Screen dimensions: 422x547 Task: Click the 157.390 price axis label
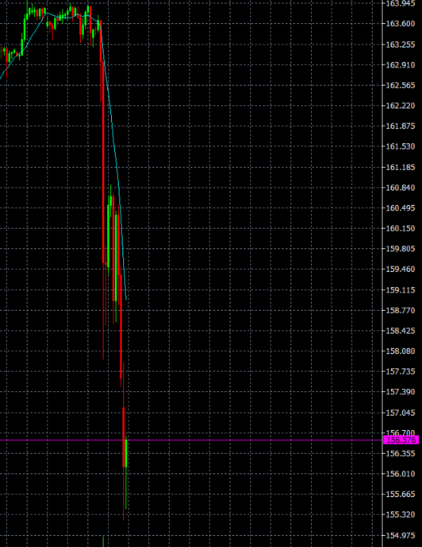click(401, 392)
